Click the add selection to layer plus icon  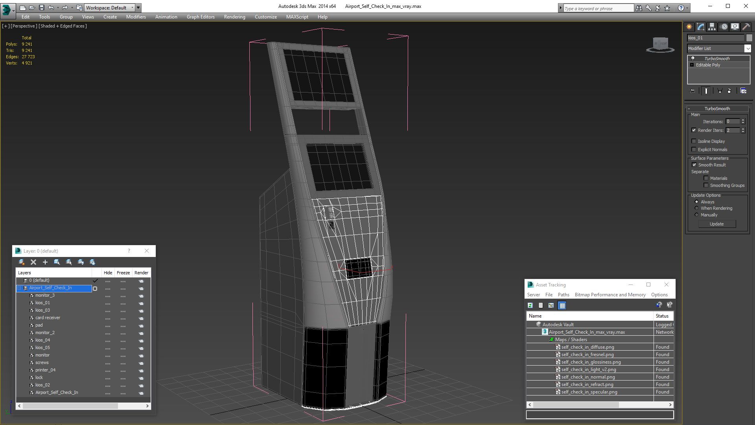coord(45,262)
